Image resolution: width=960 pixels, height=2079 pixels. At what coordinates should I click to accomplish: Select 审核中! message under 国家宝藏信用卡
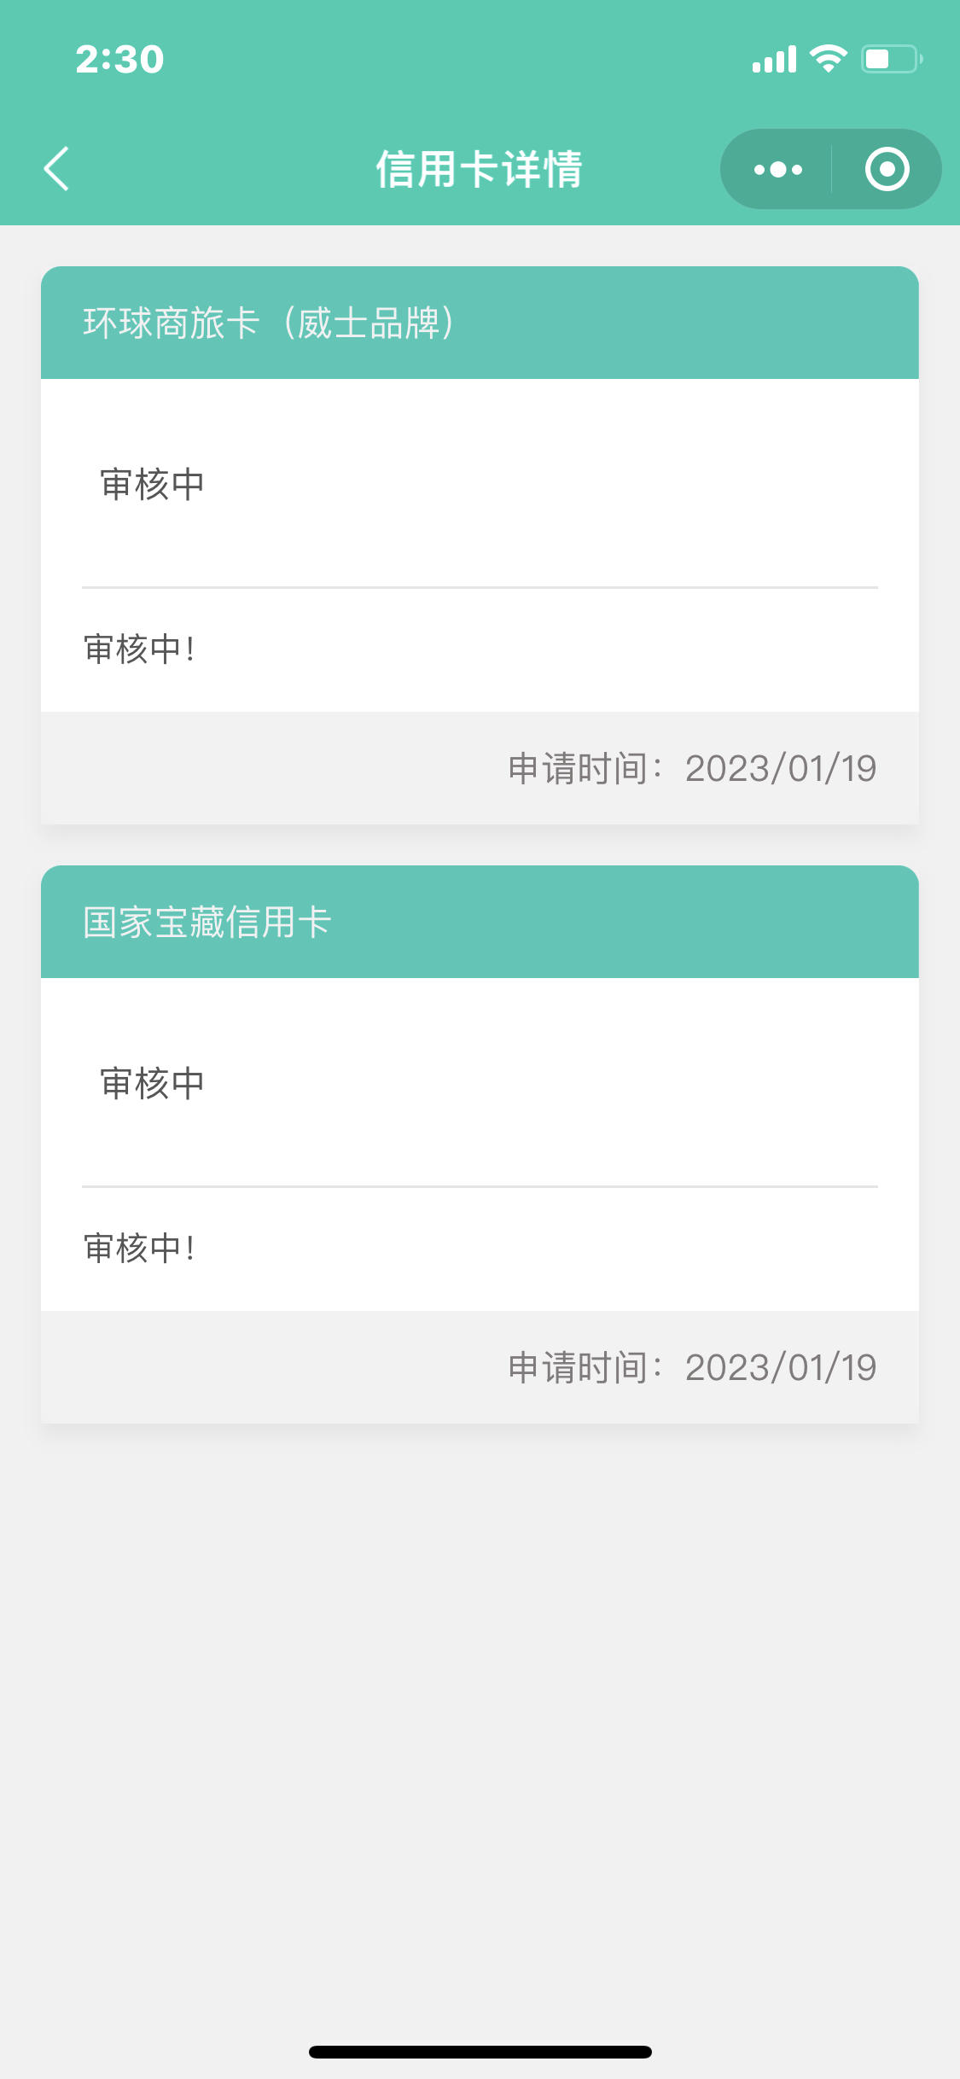(140, 1249)
